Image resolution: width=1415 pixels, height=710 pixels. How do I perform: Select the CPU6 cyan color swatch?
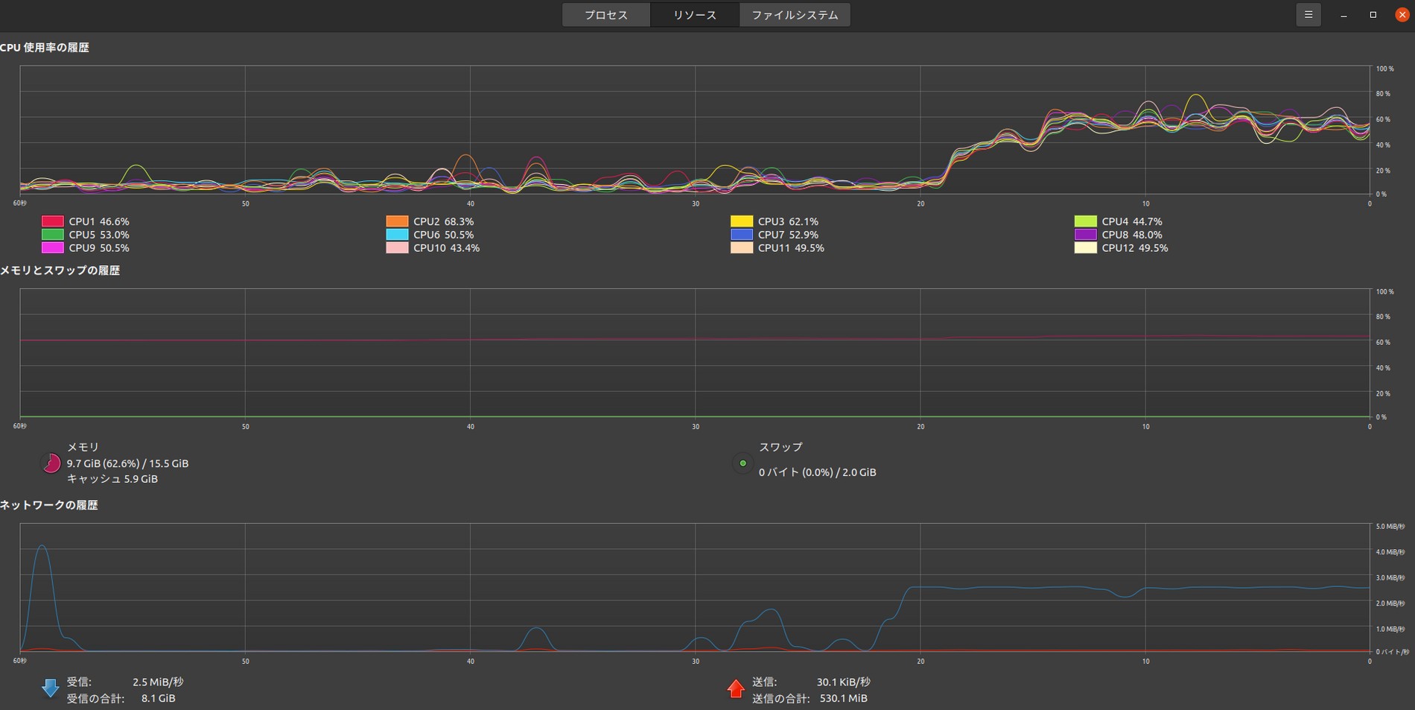coord(397,235)
